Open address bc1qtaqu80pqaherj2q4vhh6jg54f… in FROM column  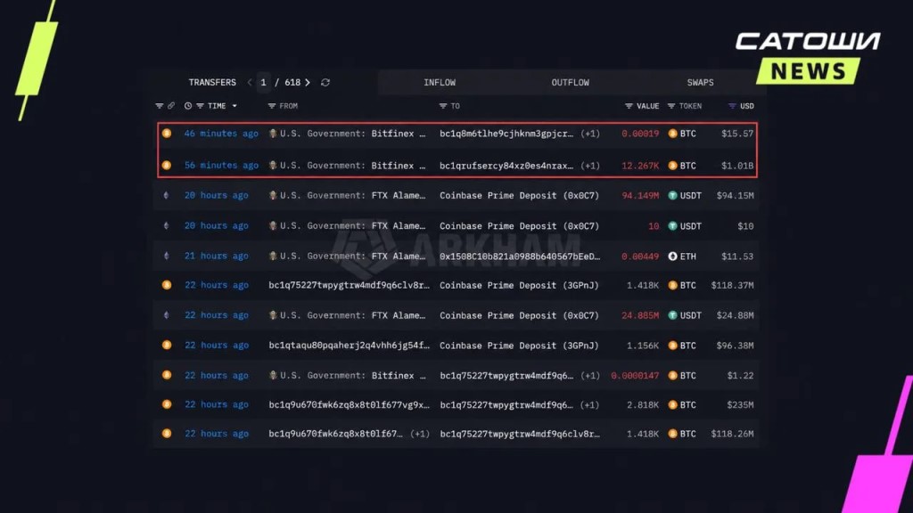pyautogui.click(x=349, y=345)
